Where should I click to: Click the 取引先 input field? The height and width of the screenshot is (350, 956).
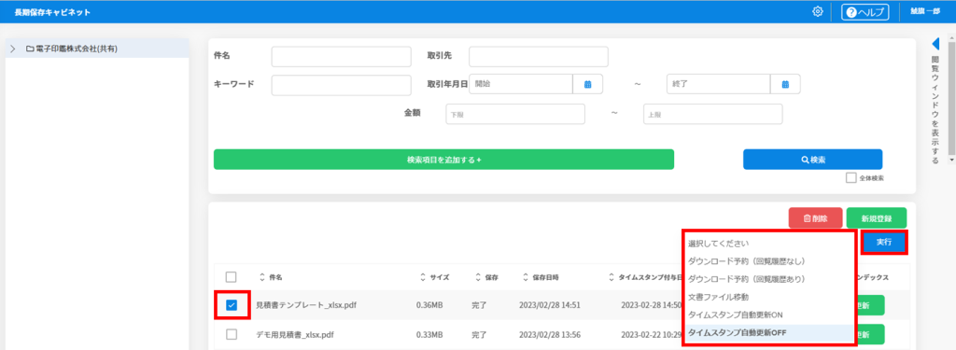point(539,57)
